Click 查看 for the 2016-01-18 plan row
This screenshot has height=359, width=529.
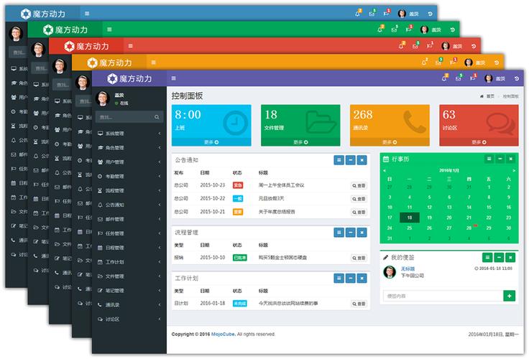coord(359,304)
